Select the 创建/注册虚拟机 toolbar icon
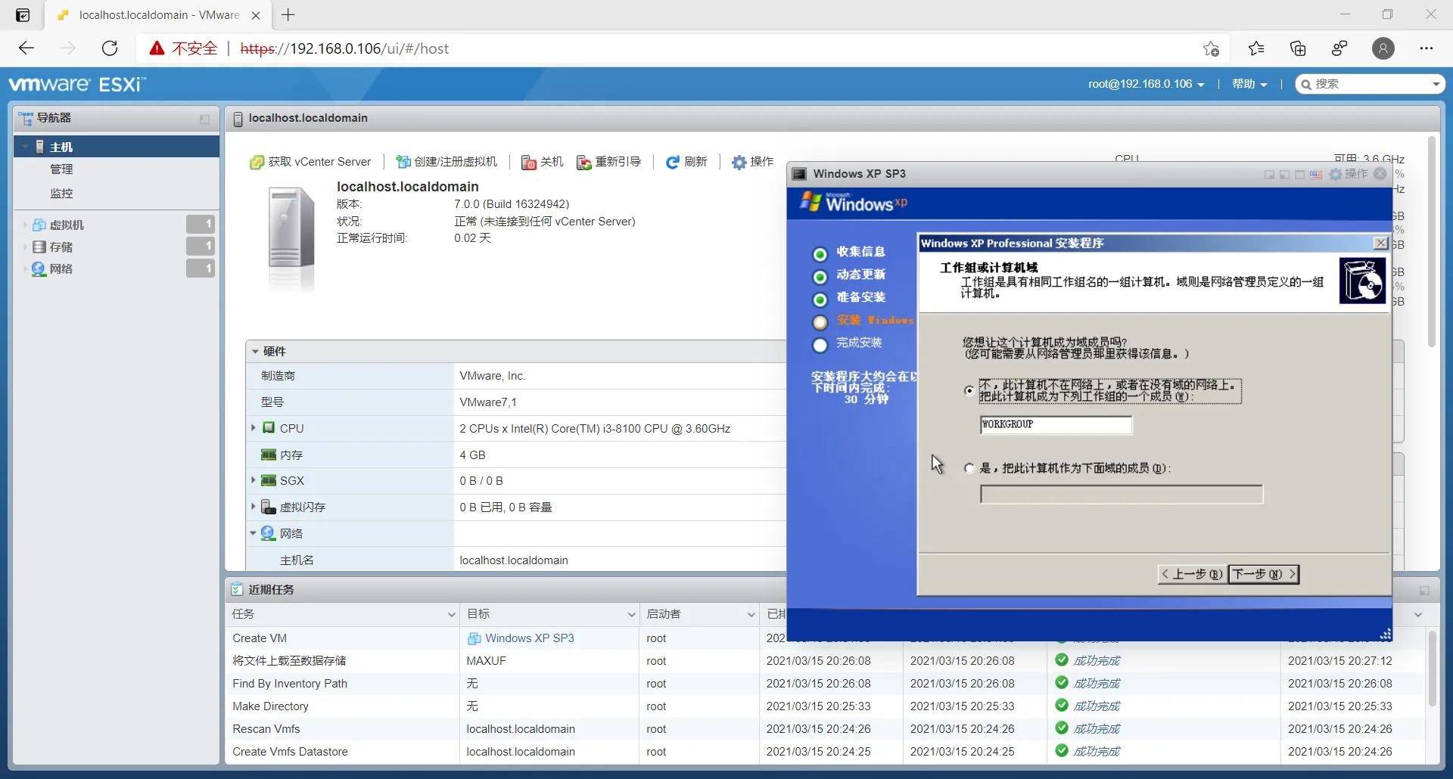 click(402, 162)
